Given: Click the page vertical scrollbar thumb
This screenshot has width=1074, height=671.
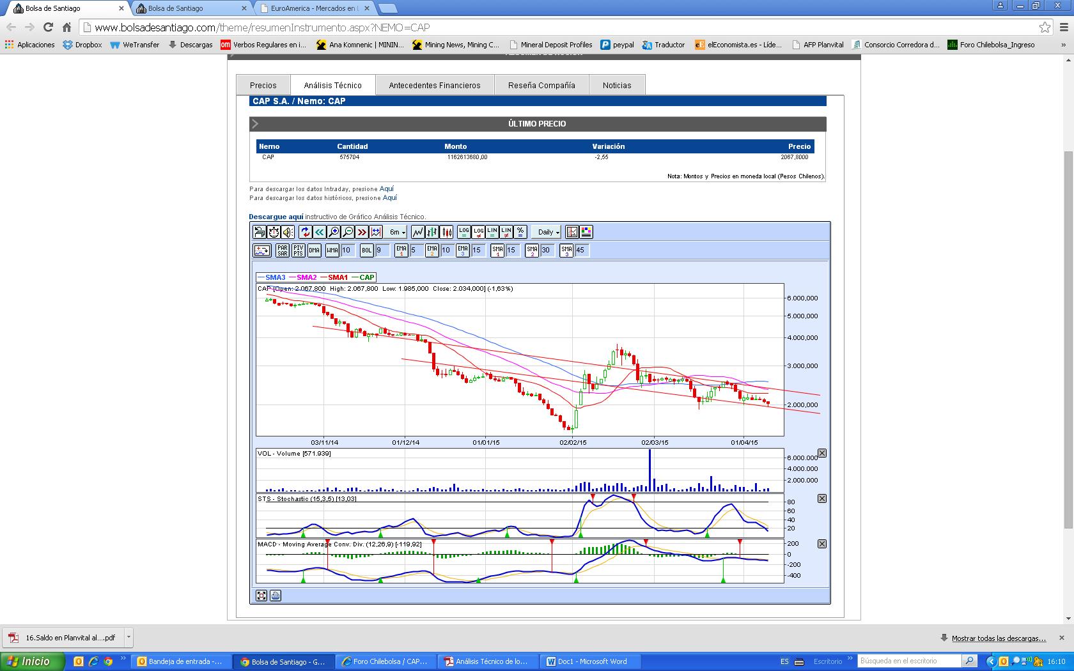Looking at the screenshot, I should pos(1068,339).
